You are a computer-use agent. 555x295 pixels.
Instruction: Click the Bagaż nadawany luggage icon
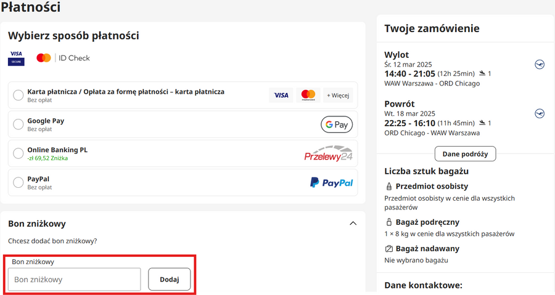(x=389, y=249)
